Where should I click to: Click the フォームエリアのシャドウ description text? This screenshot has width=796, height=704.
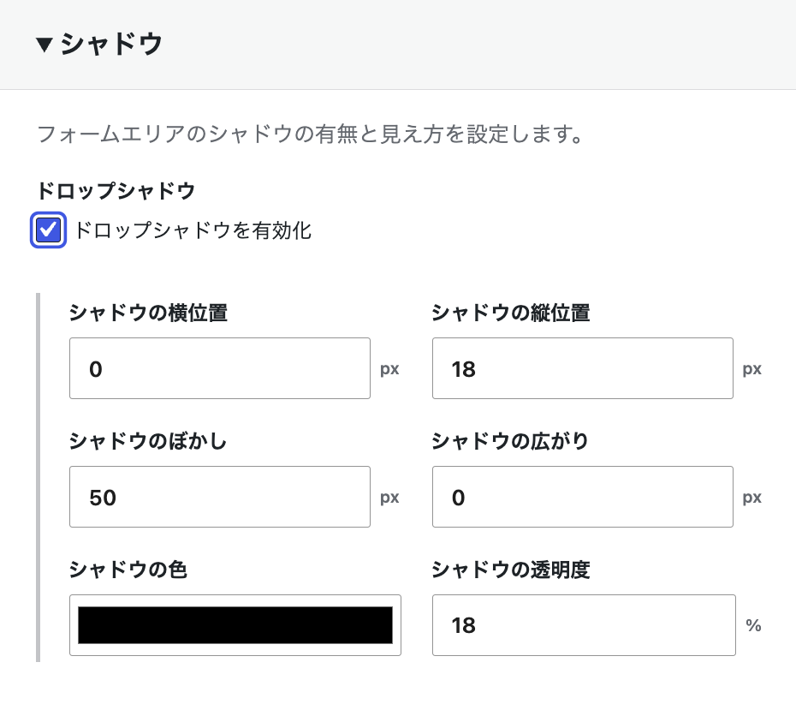pyautogui.click(x=310, y=134)
